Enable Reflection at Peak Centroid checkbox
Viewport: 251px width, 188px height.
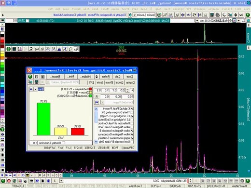132,123
